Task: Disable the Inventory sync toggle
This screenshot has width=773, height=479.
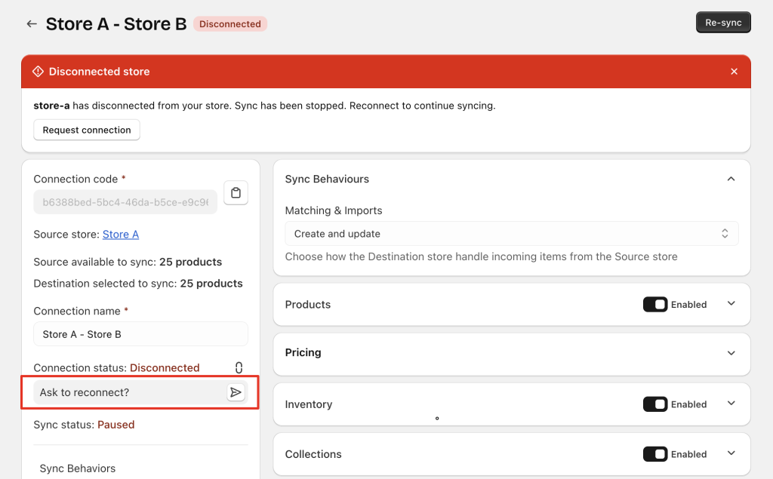Action: [655, 404]
